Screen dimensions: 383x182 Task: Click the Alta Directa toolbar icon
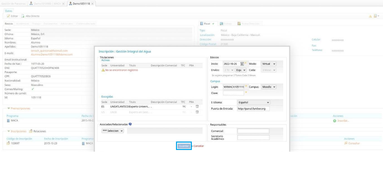pos(23,16)
